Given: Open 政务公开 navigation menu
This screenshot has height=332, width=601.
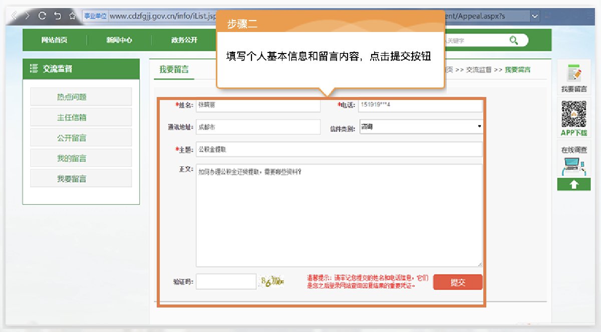Looking at the screenshot, I should click(x=184, y=40).
